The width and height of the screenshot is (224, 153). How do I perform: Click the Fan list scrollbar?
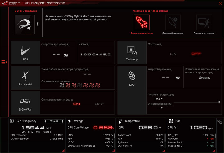pos(215,136)
